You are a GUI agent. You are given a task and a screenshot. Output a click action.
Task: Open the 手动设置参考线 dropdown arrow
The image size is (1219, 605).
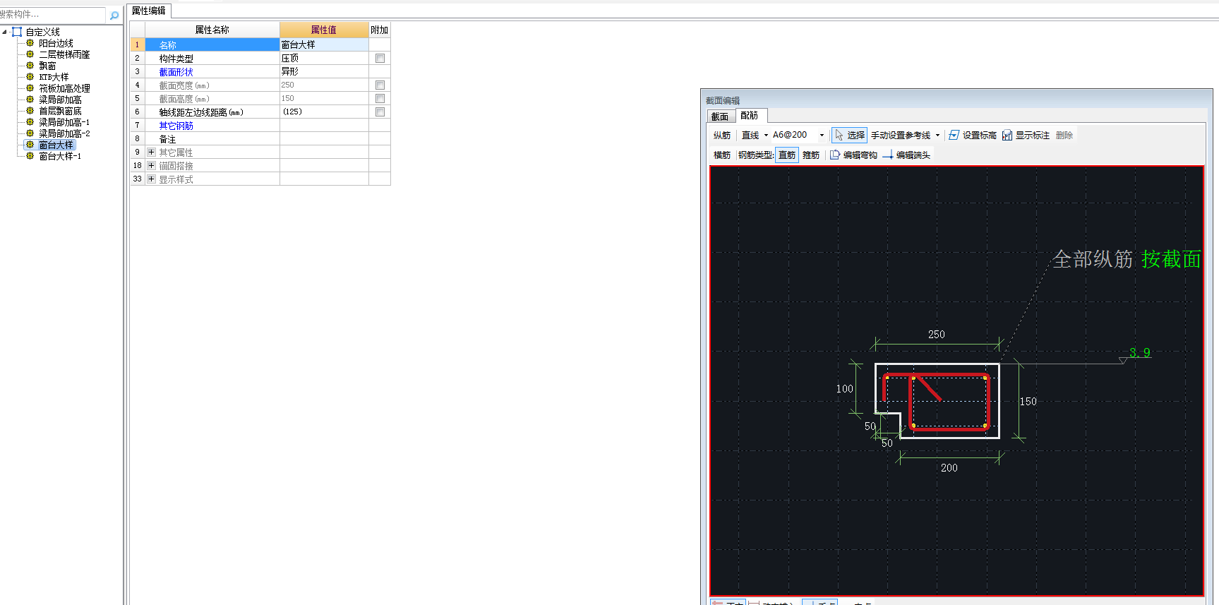point(937,136)
